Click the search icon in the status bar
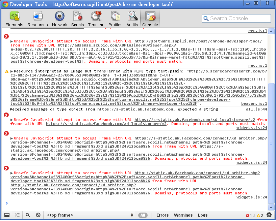The image size is (276, 221). point(28,215)
